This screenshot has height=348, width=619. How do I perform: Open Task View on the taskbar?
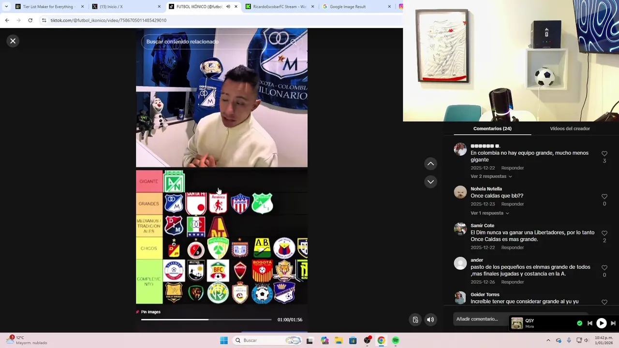coord(309,341)
